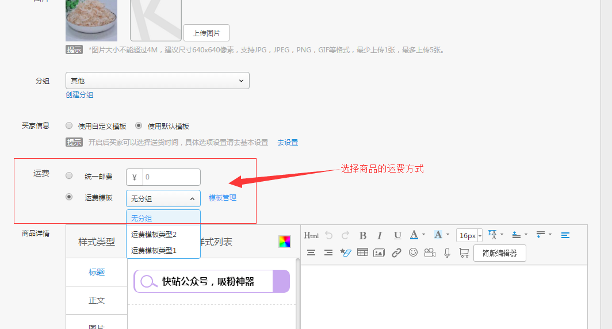This screenshot has height=329, width=612.
Task: Switch to HTML source mode
Action: [x=311, y=235]
